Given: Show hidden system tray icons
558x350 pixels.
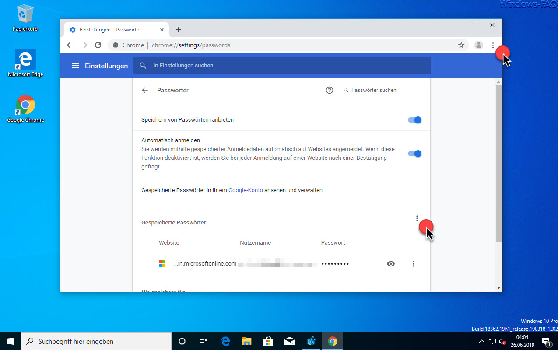Looking at the screenshot, I should pyautogui.click(x=481, y=341).
